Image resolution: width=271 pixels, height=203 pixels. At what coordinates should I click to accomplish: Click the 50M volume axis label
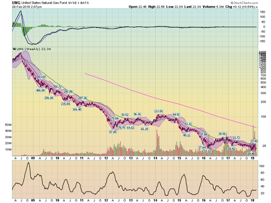8,125
